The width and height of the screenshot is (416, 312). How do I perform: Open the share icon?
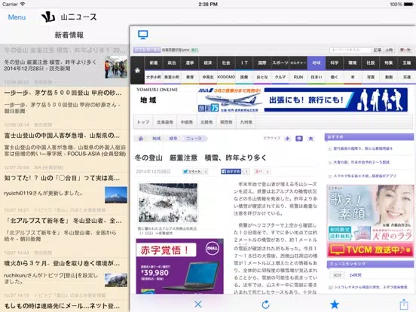[403, 304]
